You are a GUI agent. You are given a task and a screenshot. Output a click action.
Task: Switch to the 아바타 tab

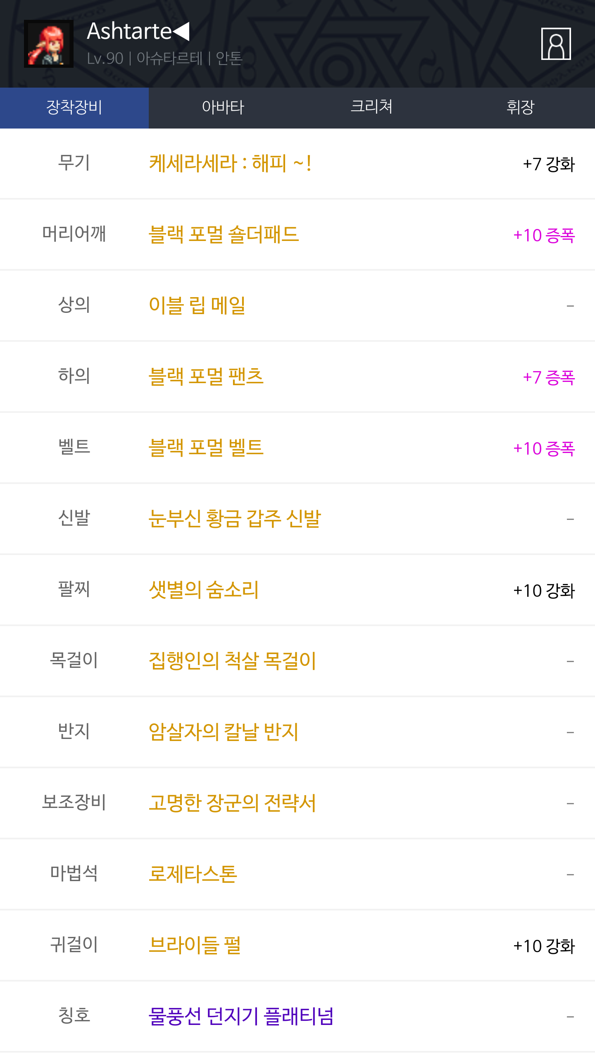pos(223,107)
